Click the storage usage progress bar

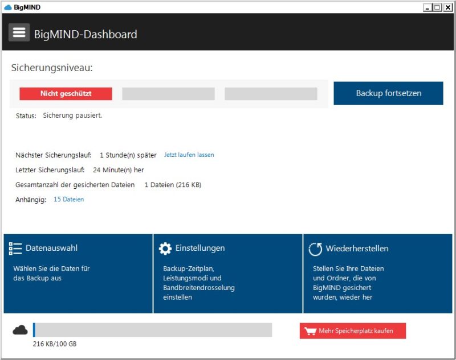[x=152, y=330]
